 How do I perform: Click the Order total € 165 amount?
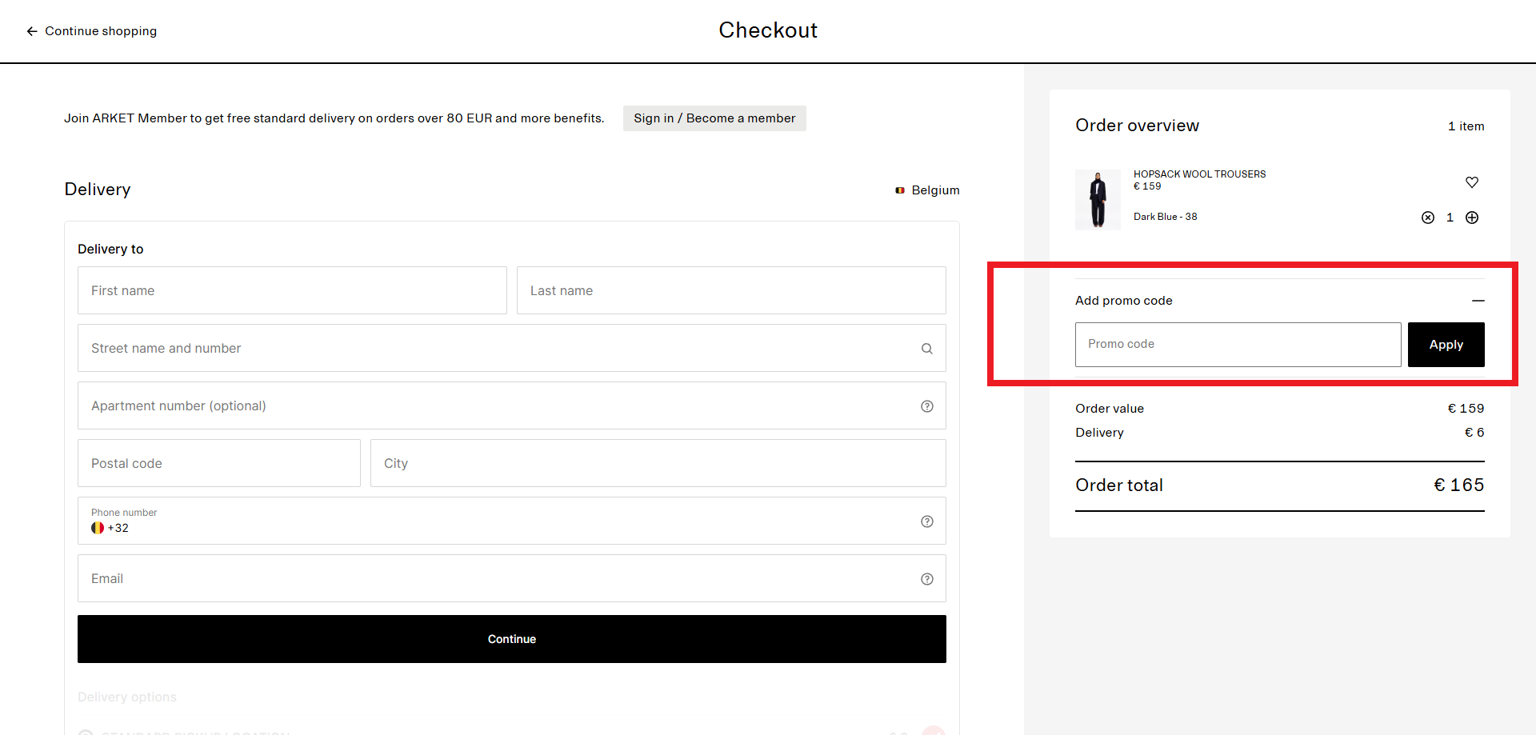point(1459,485)
